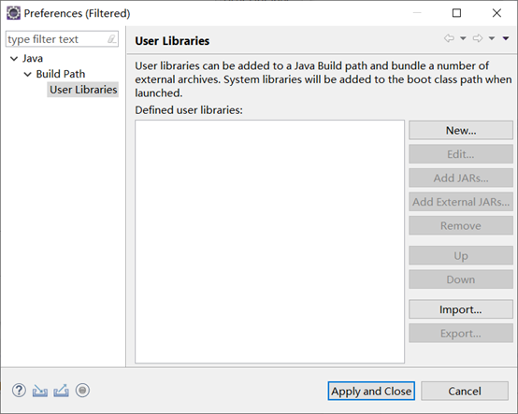518x414 pixels.
Task: Close the Preferences window
Action: coord(496,13)
